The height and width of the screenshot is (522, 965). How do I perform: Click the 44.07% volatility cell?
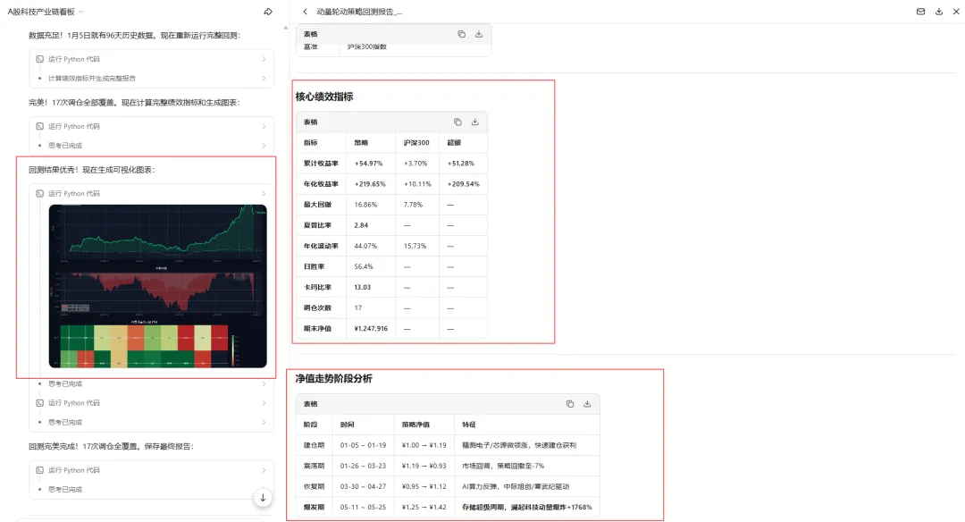(x=365, y=246)
